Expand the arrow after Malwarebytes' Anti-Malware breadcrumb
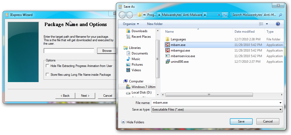Viewport: 291px width, 135px height. [205, 15]
